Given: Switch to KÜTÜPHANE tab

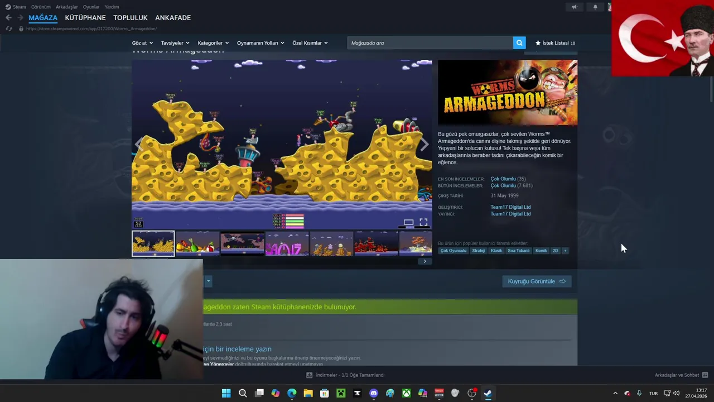Looking at the screenshot, I should pyautogui.click(x=85, y=18).
